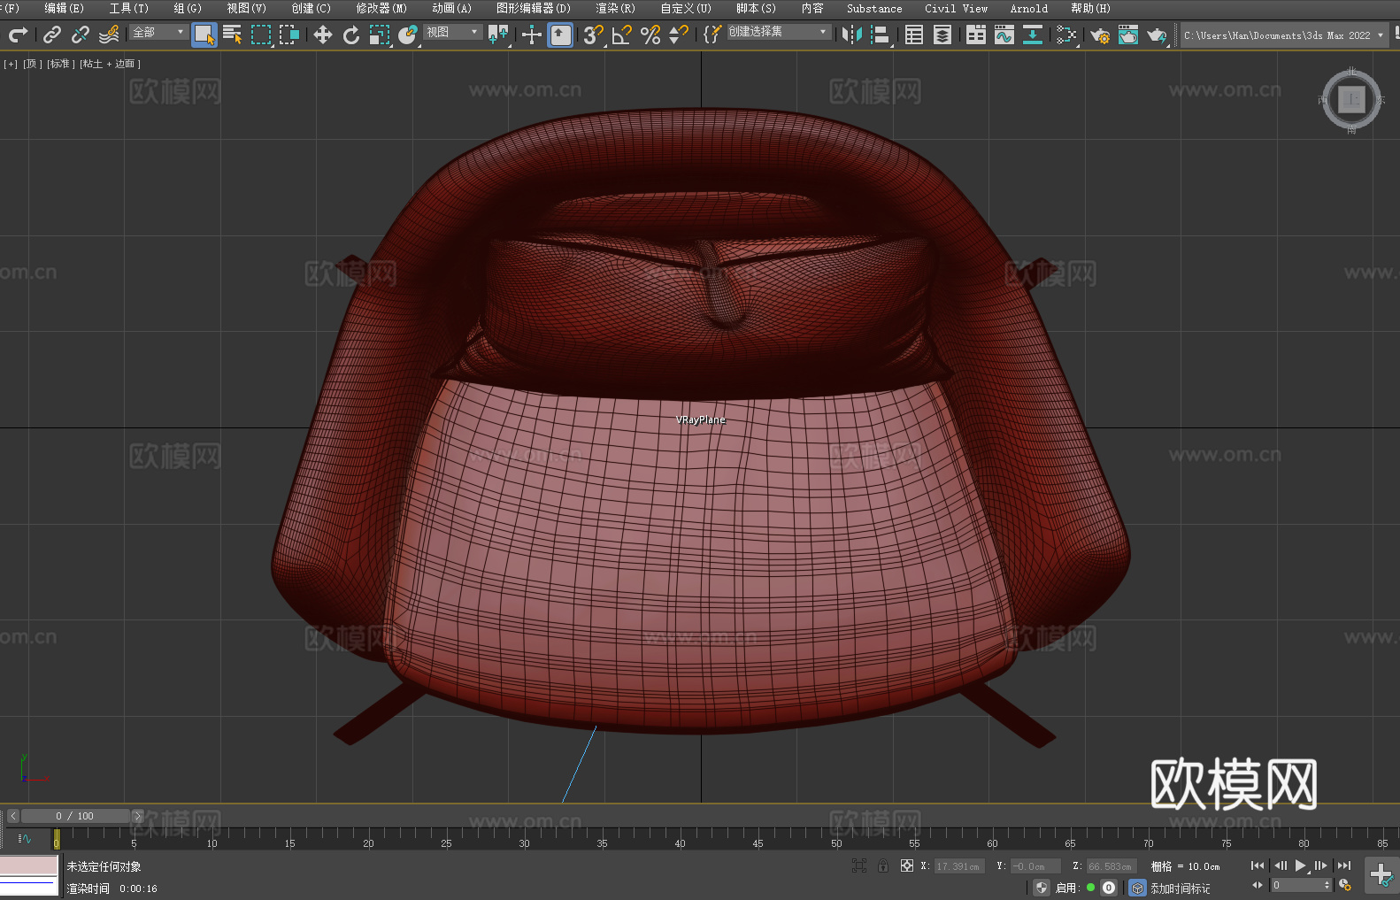Open the viewport [顶] view label menu
This screenshot has height=900, width=1400.
(33, 64)
